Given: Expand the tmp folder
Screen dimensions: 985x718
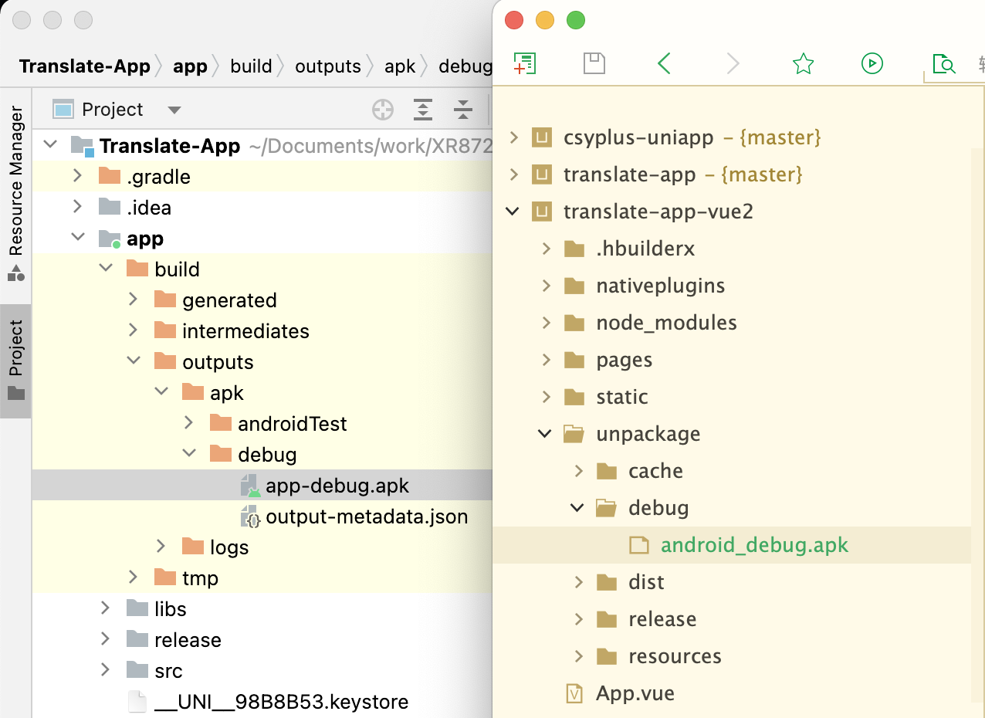Looking at the screenshot, I should (133, 577).
